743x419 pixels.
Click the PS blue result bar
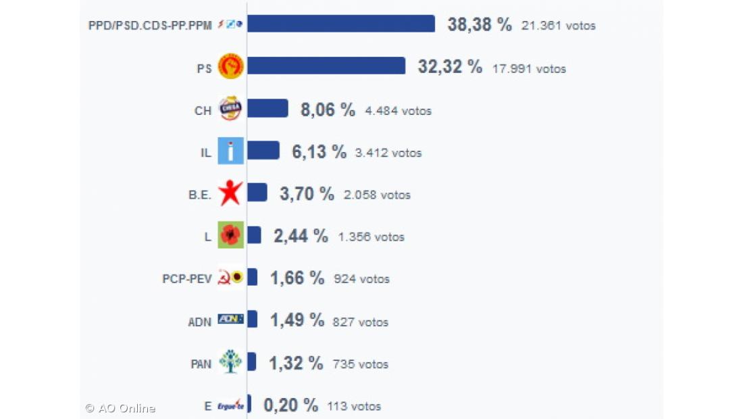[x=326, y=66]
